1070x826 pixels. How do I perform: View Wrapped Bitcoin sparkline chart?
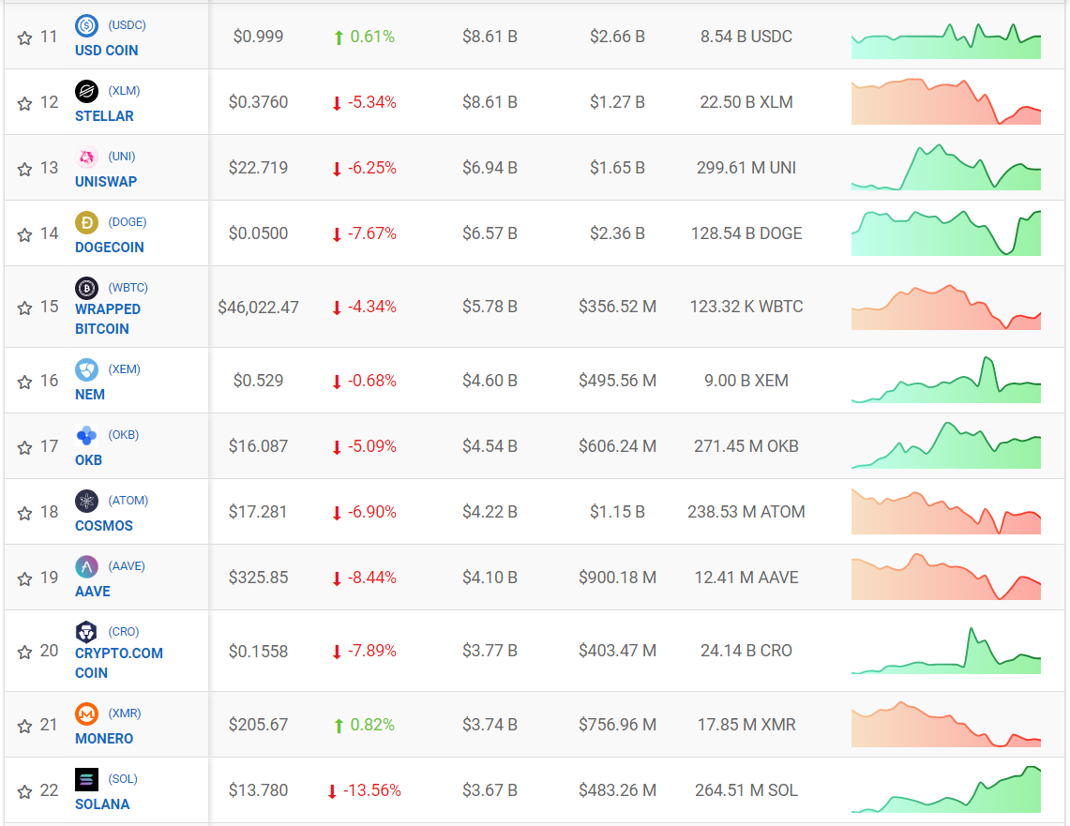pyautogui.click(x=946, y=307)
